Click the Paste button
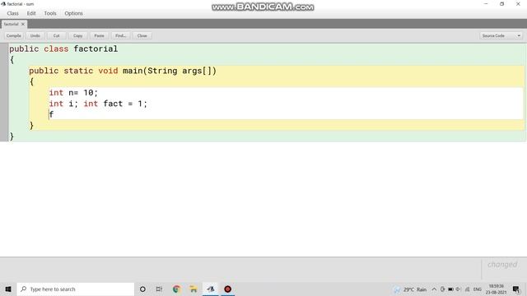This screenshot has height=296, width=527. coord(99,35)
